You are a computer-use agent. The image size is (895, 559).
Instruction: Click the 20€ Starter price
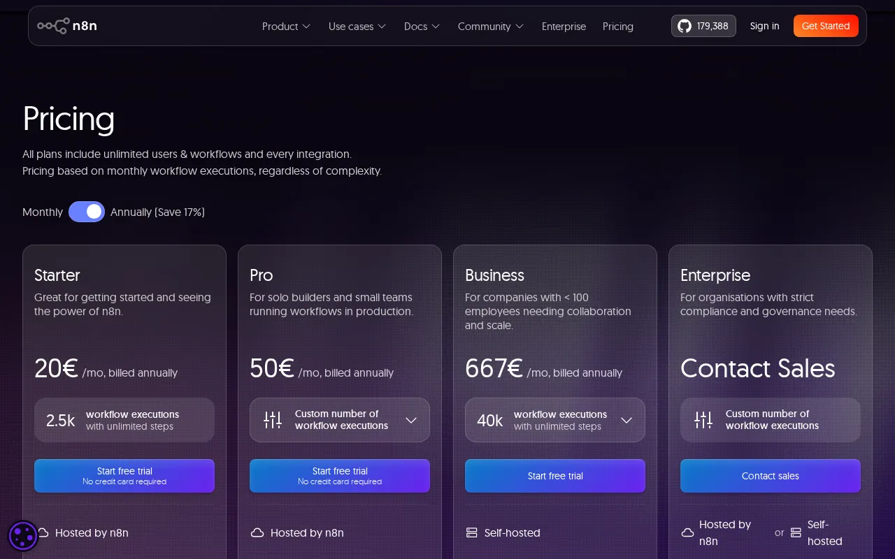tap(56, 368)
